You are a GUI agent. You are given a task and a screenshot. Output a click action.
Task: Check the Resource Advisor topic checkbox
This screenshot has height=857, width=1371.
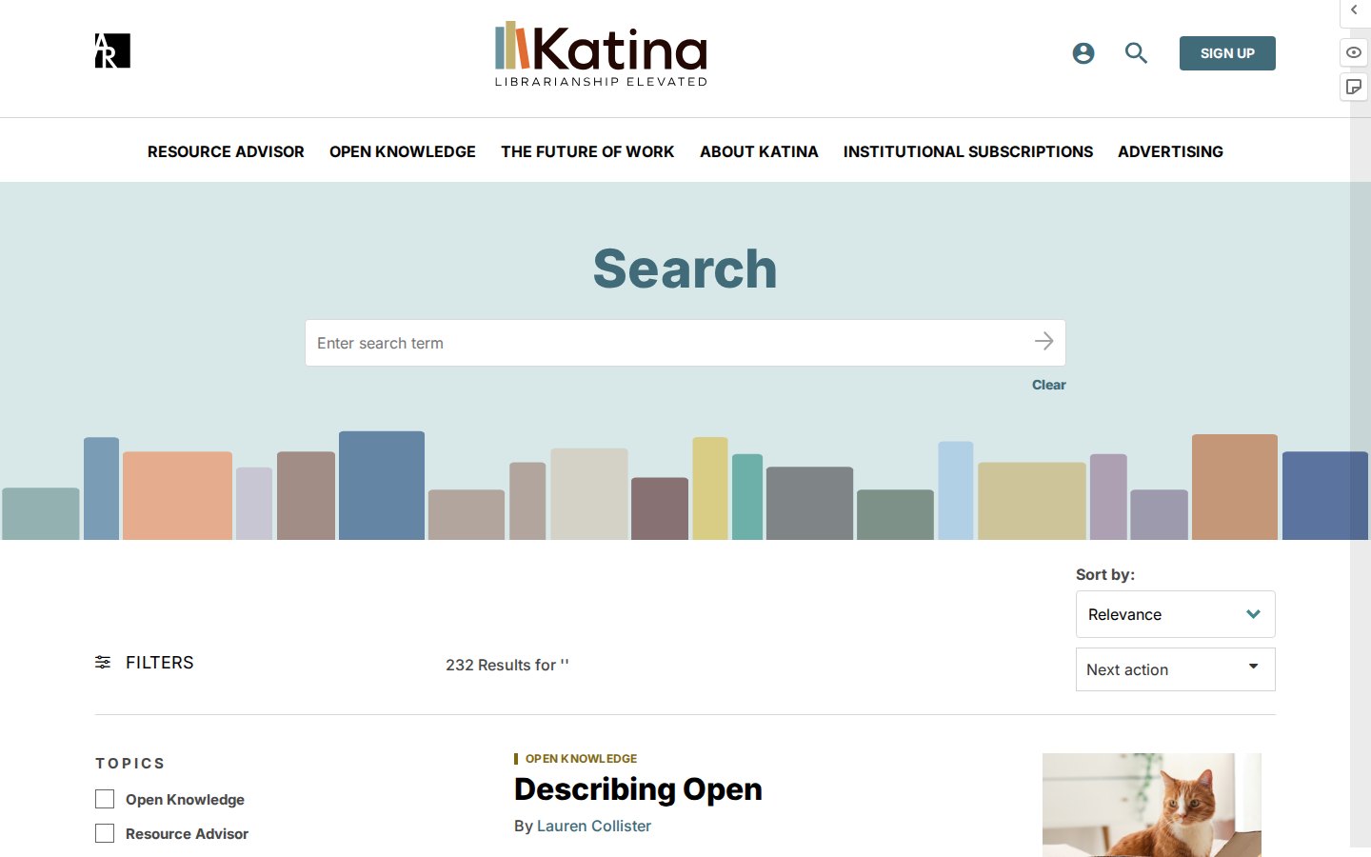(105, 833)
